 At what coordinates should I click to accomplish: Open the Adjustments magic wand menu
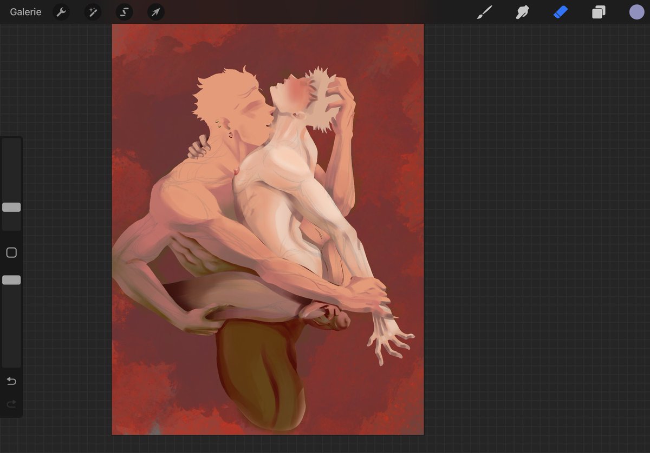(93, 12)
